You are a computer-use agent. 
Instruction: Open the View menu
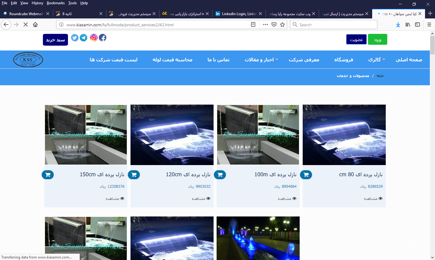pyautogui.click(x=24, y=3)
